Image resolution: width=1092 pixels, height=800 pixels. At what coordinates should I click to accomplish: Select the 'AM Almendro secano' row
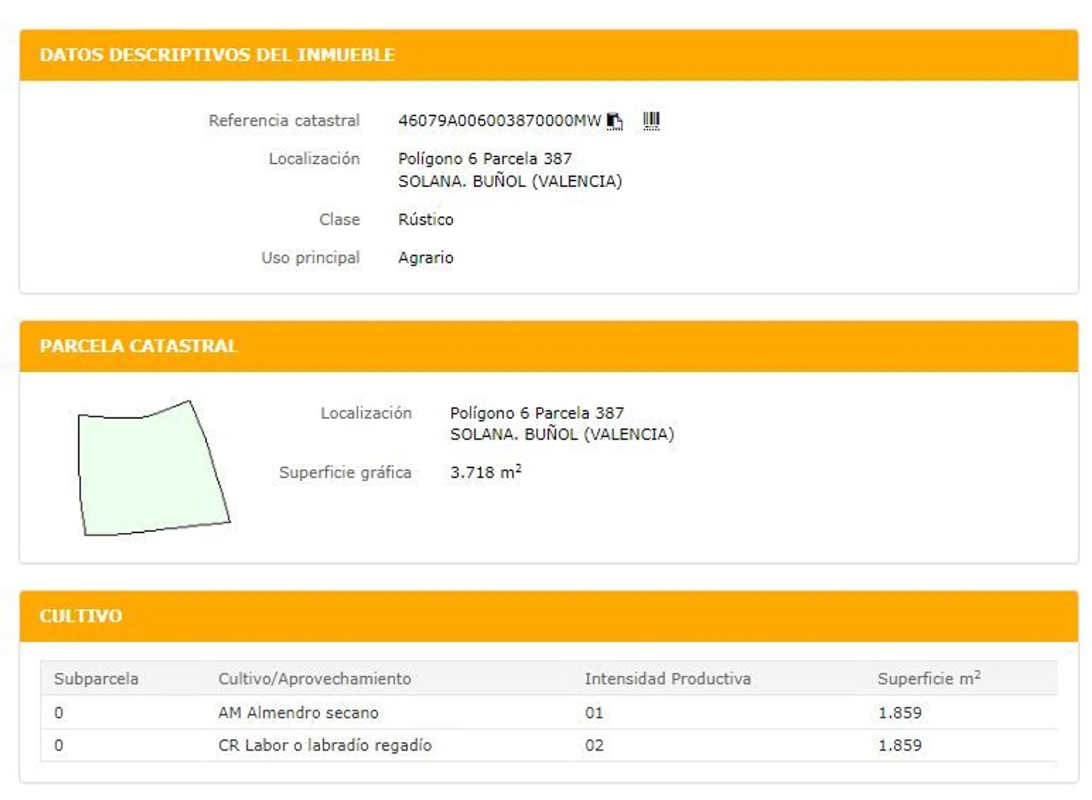coord(298,713)
